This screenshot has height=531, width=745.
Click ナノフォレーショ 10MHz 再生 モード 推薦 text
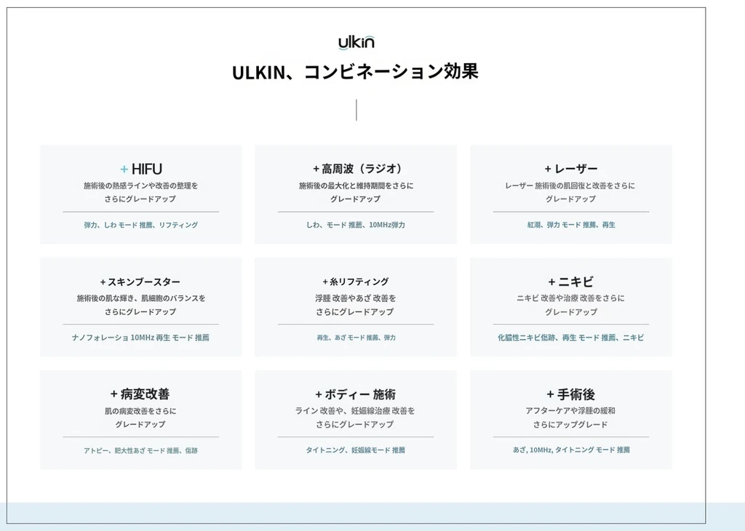coord(140,338)
